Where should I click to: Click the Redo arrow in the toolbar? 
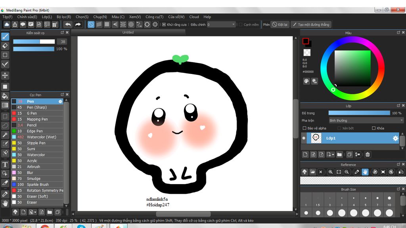click(x=78, y=25)
